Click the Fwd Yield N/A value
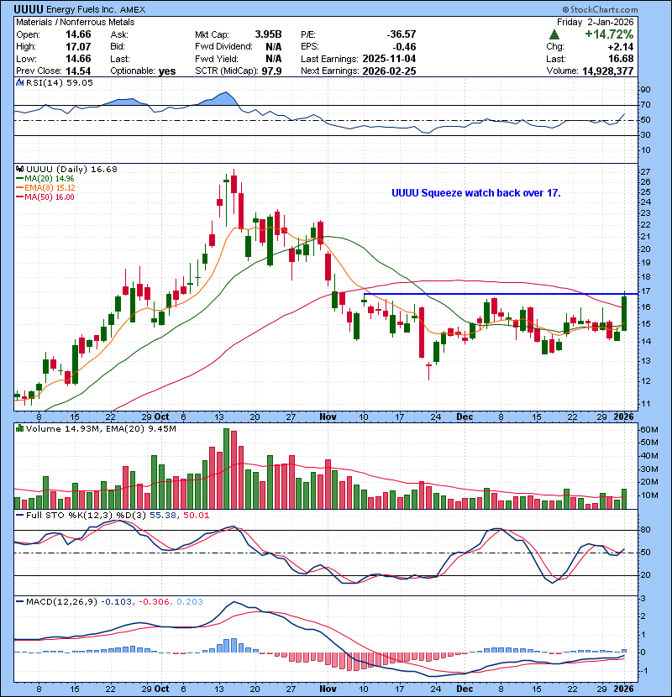 pos(274,59)
